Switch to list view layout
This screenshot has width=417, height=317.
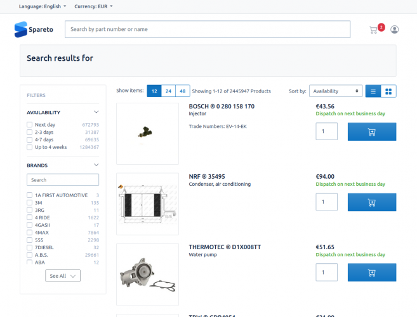373,91
